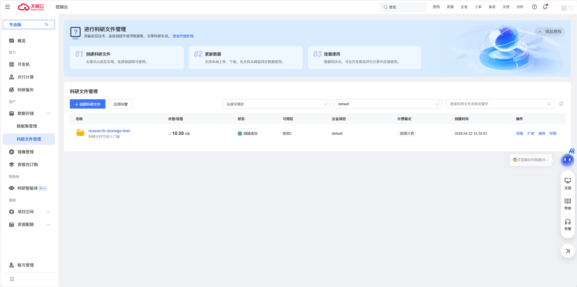Click the 开发机 icon in sidebar

pyautogui.click(x=11, y=64)
